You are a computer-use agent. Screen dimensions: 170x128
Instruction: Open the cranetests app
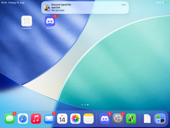click(27, 21)
